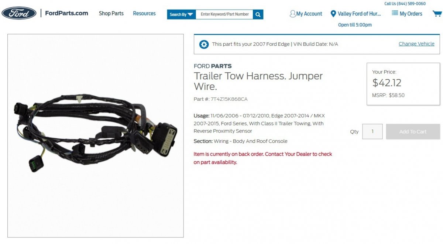Click the Change Vehicle link
443x244 pixels.
pyautogui.click(x=416, y=44)
